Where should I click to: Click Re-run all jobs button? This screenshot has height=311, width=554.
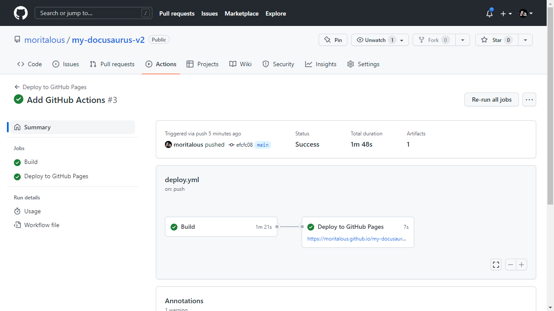click(491, 99)
